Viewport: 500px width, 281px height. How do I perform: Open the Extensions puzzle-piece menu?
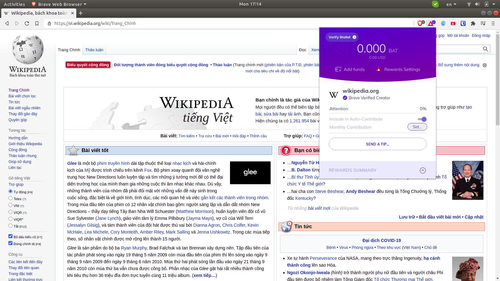pyautogui.click(x=473, y=23)
